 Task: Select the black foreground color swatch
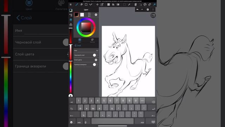coord(76,14)
